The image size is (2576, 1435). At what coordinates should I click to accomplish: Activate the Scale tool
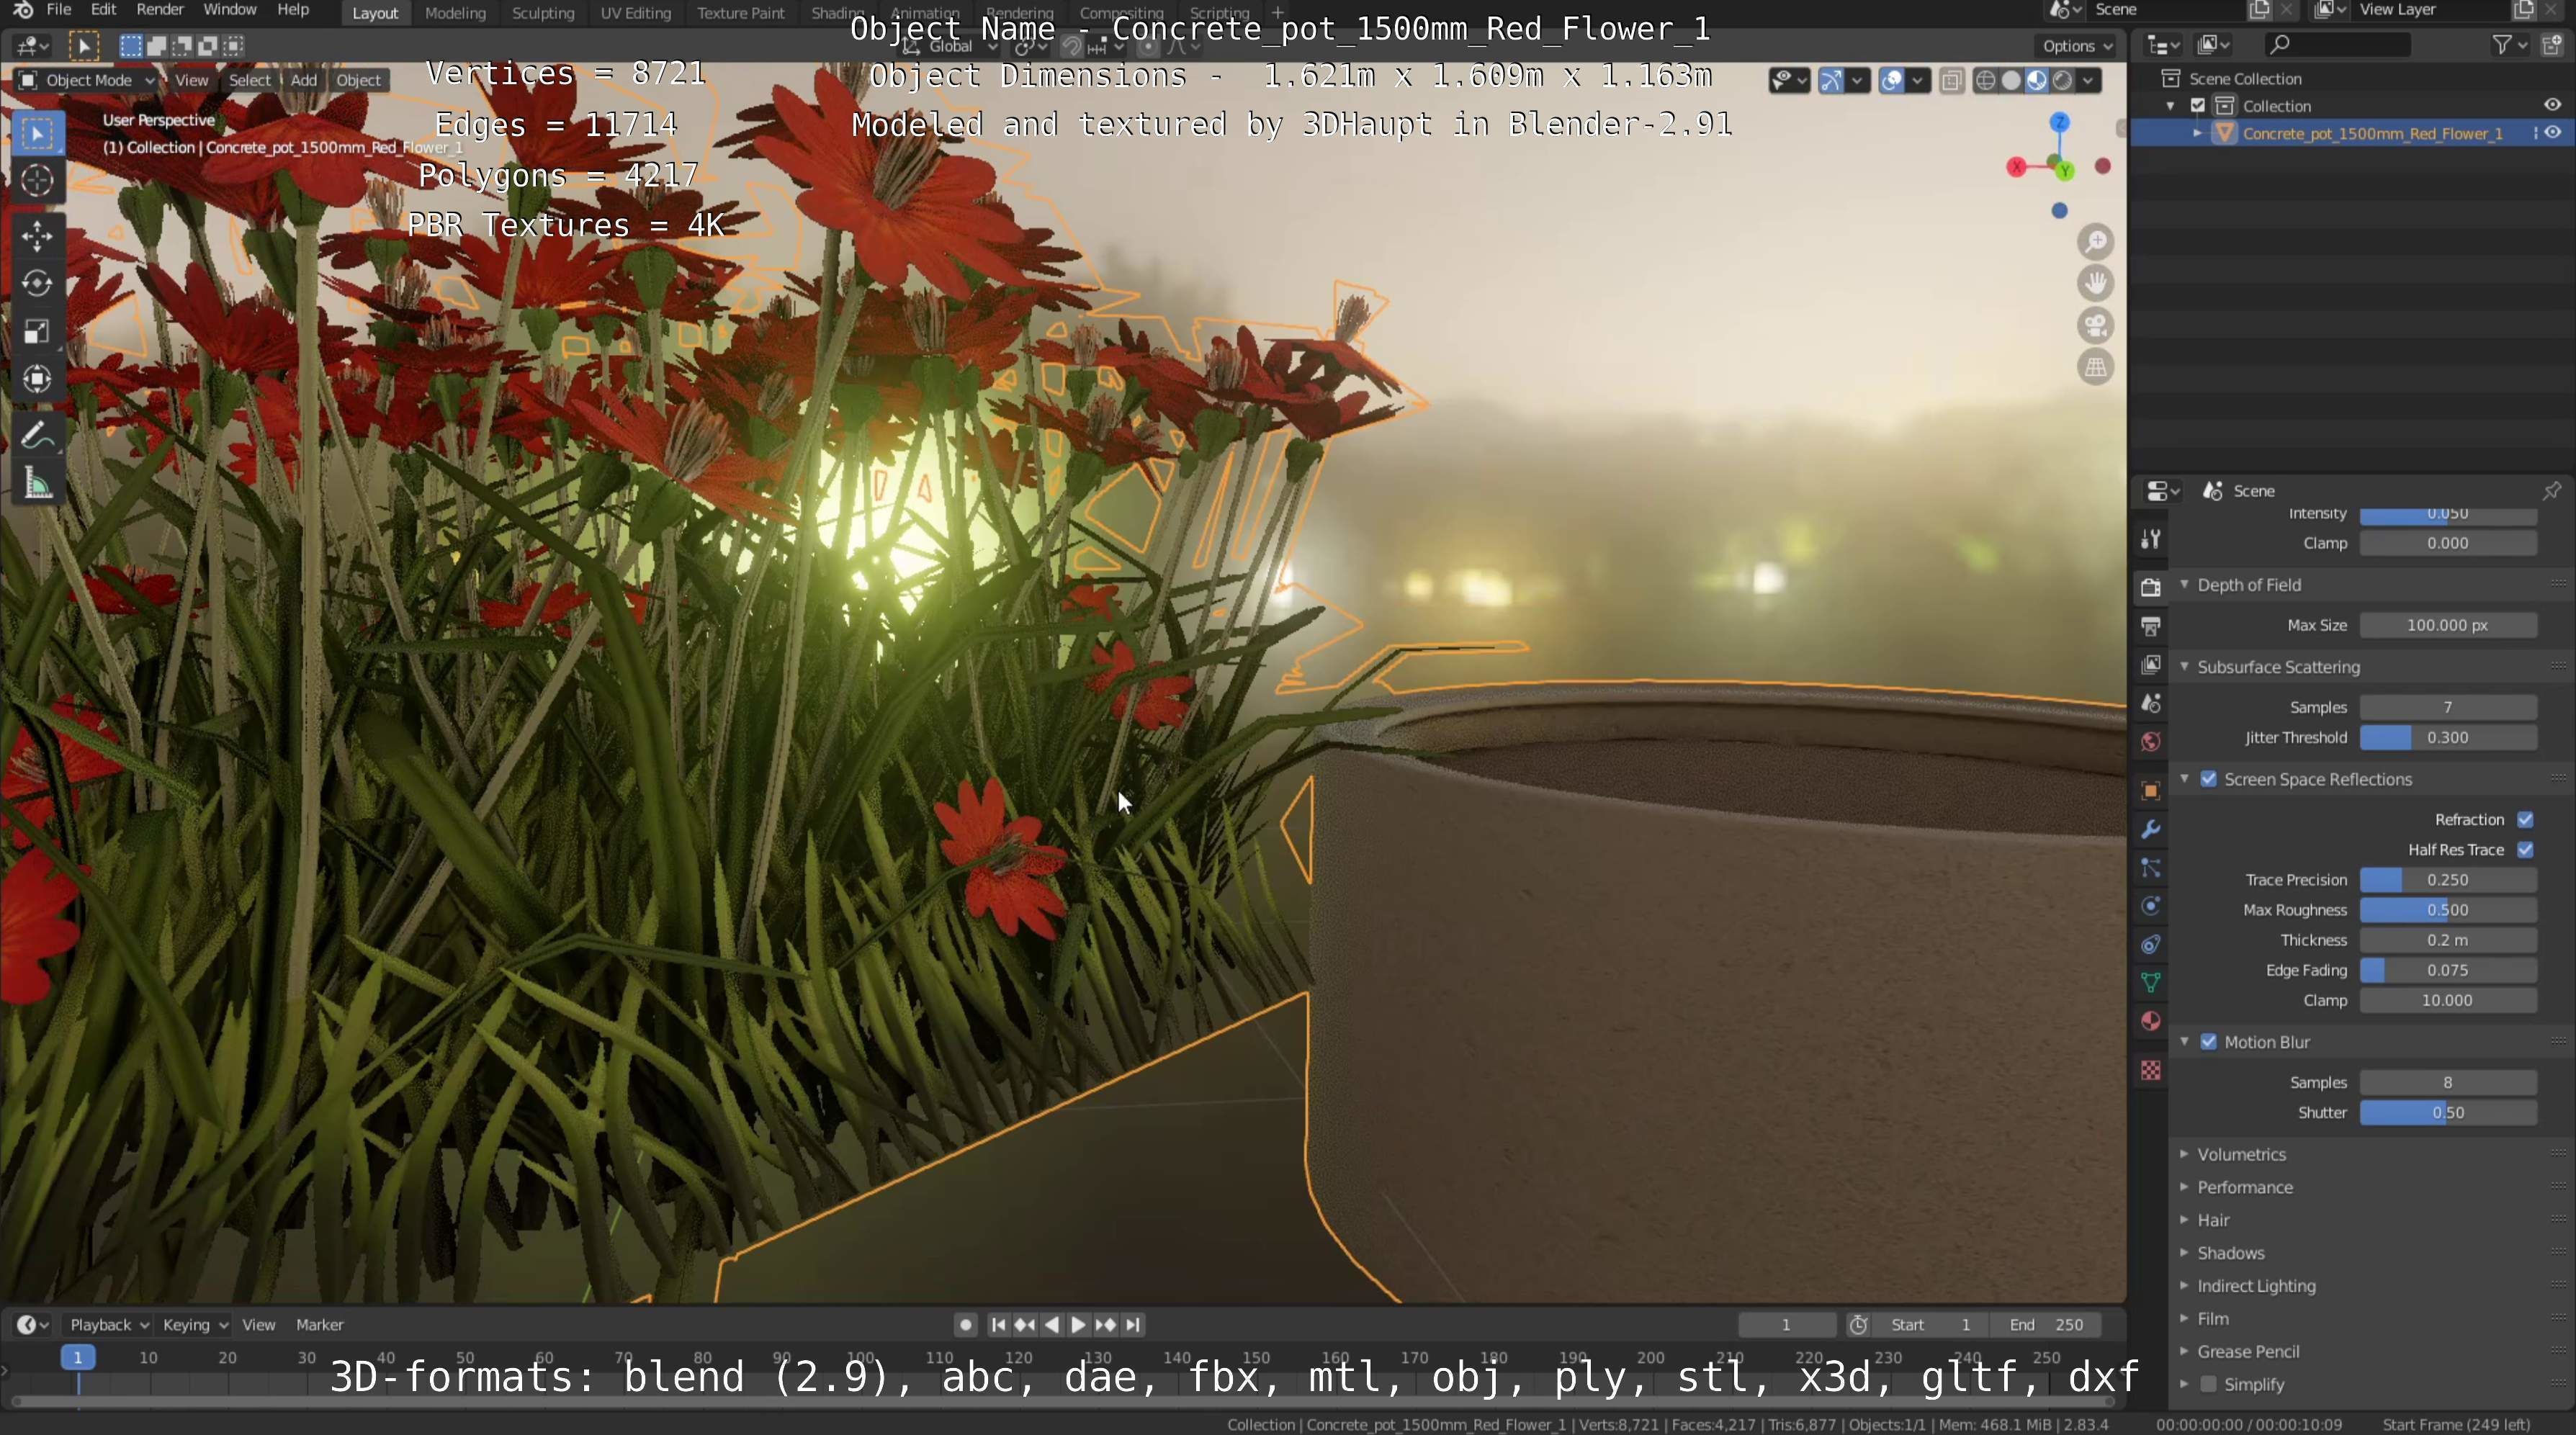[x=37, y=331]
